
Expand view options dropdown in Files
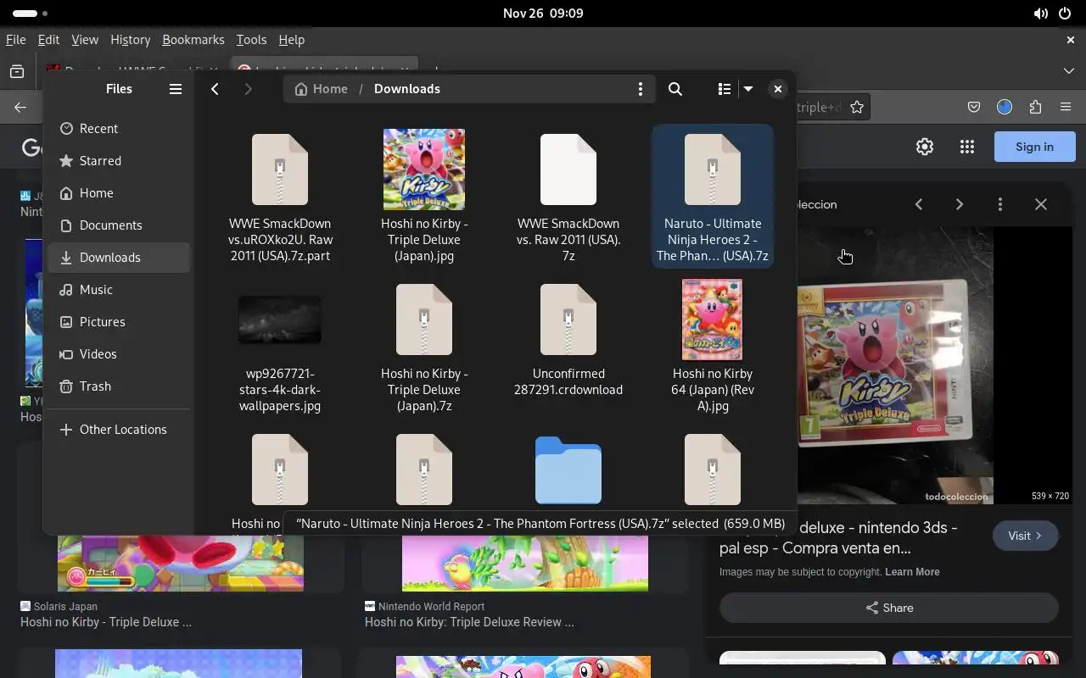point(748,89)
